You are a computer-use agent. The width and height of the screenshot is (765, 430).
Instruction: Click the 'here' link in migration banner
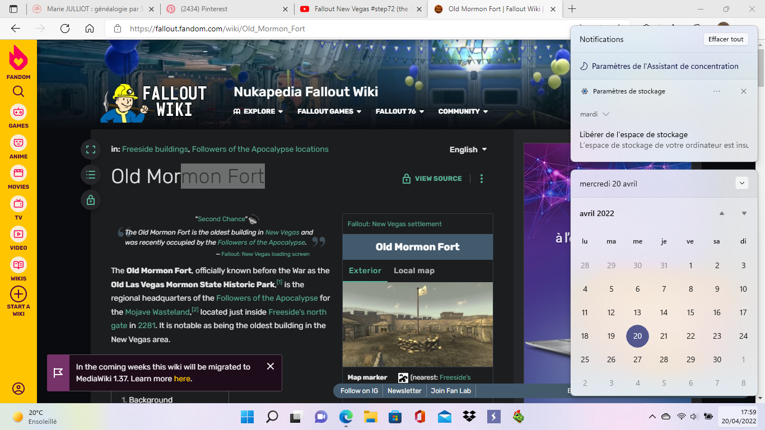182,378
